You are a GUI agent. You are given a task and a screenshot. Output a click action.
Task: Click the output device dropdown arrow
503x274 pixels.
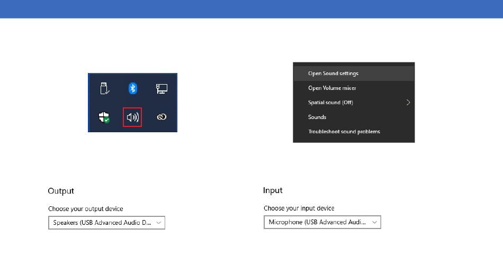tap(158, 223)
